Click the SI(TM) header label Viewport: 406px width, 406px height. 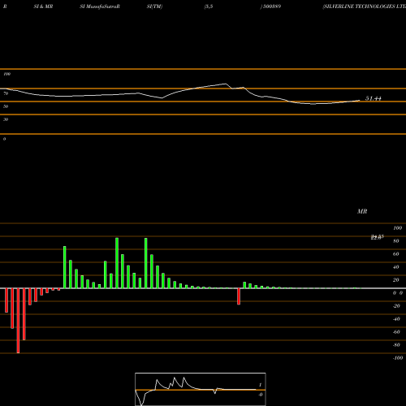[x=154, y=6]
